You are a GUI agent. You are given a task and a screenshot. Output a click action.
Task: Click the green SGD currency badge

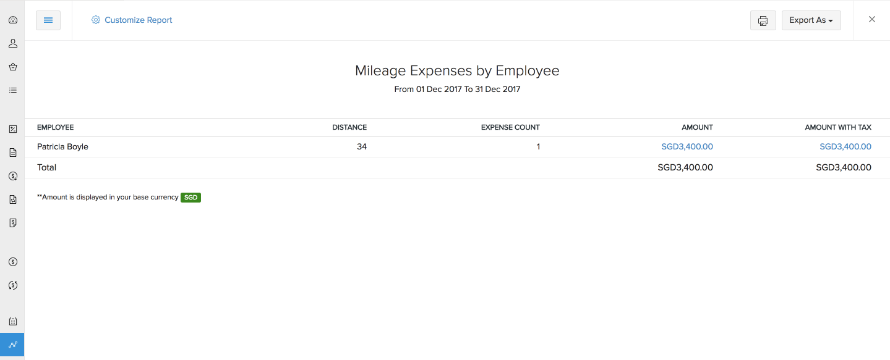(x=190, y=197)
